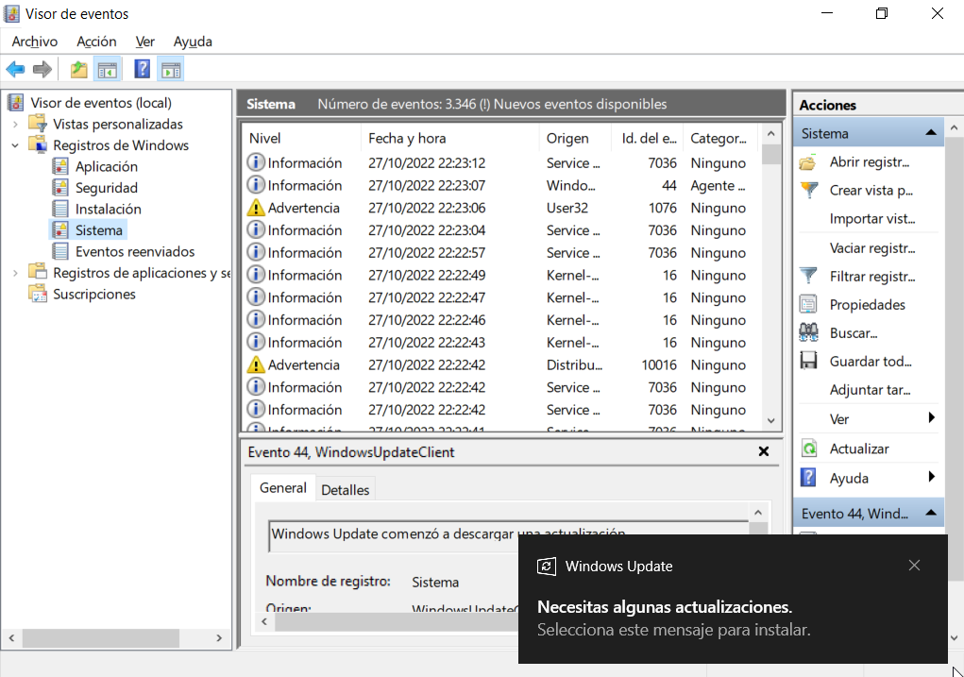Viewport: 964px width, 677px height.
Task: Click the Guardar todo floppy disk icon
Action: [809, 362]
